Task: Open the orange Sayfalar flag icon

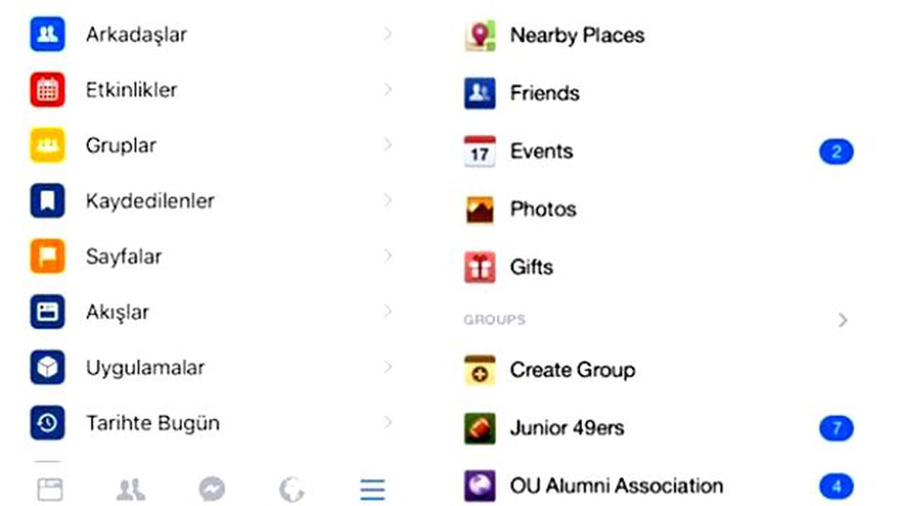Action: [x=47, y=256]
